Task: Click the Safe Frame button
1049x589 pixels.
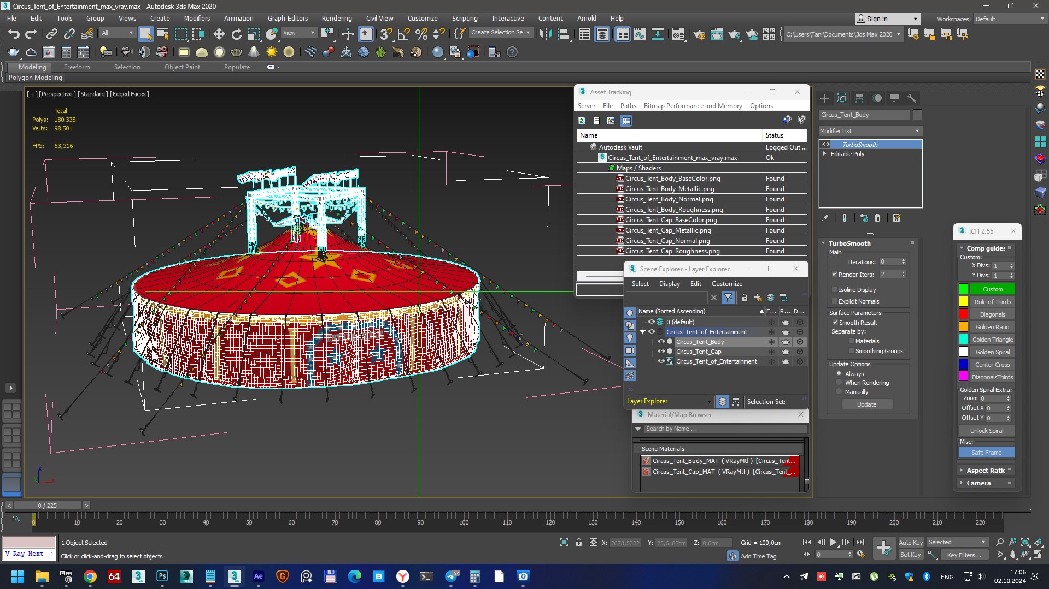Action: (x=986, y=453)
